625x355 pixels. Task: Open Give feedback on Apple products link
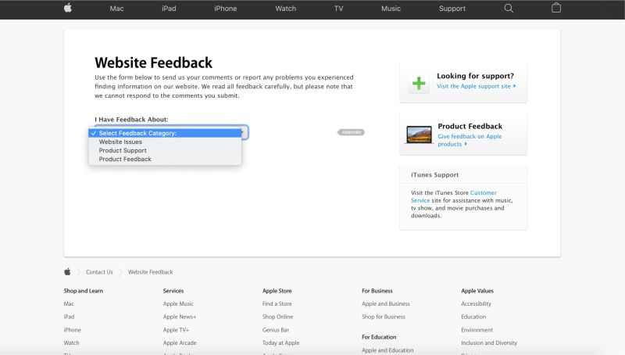(470, 140)
